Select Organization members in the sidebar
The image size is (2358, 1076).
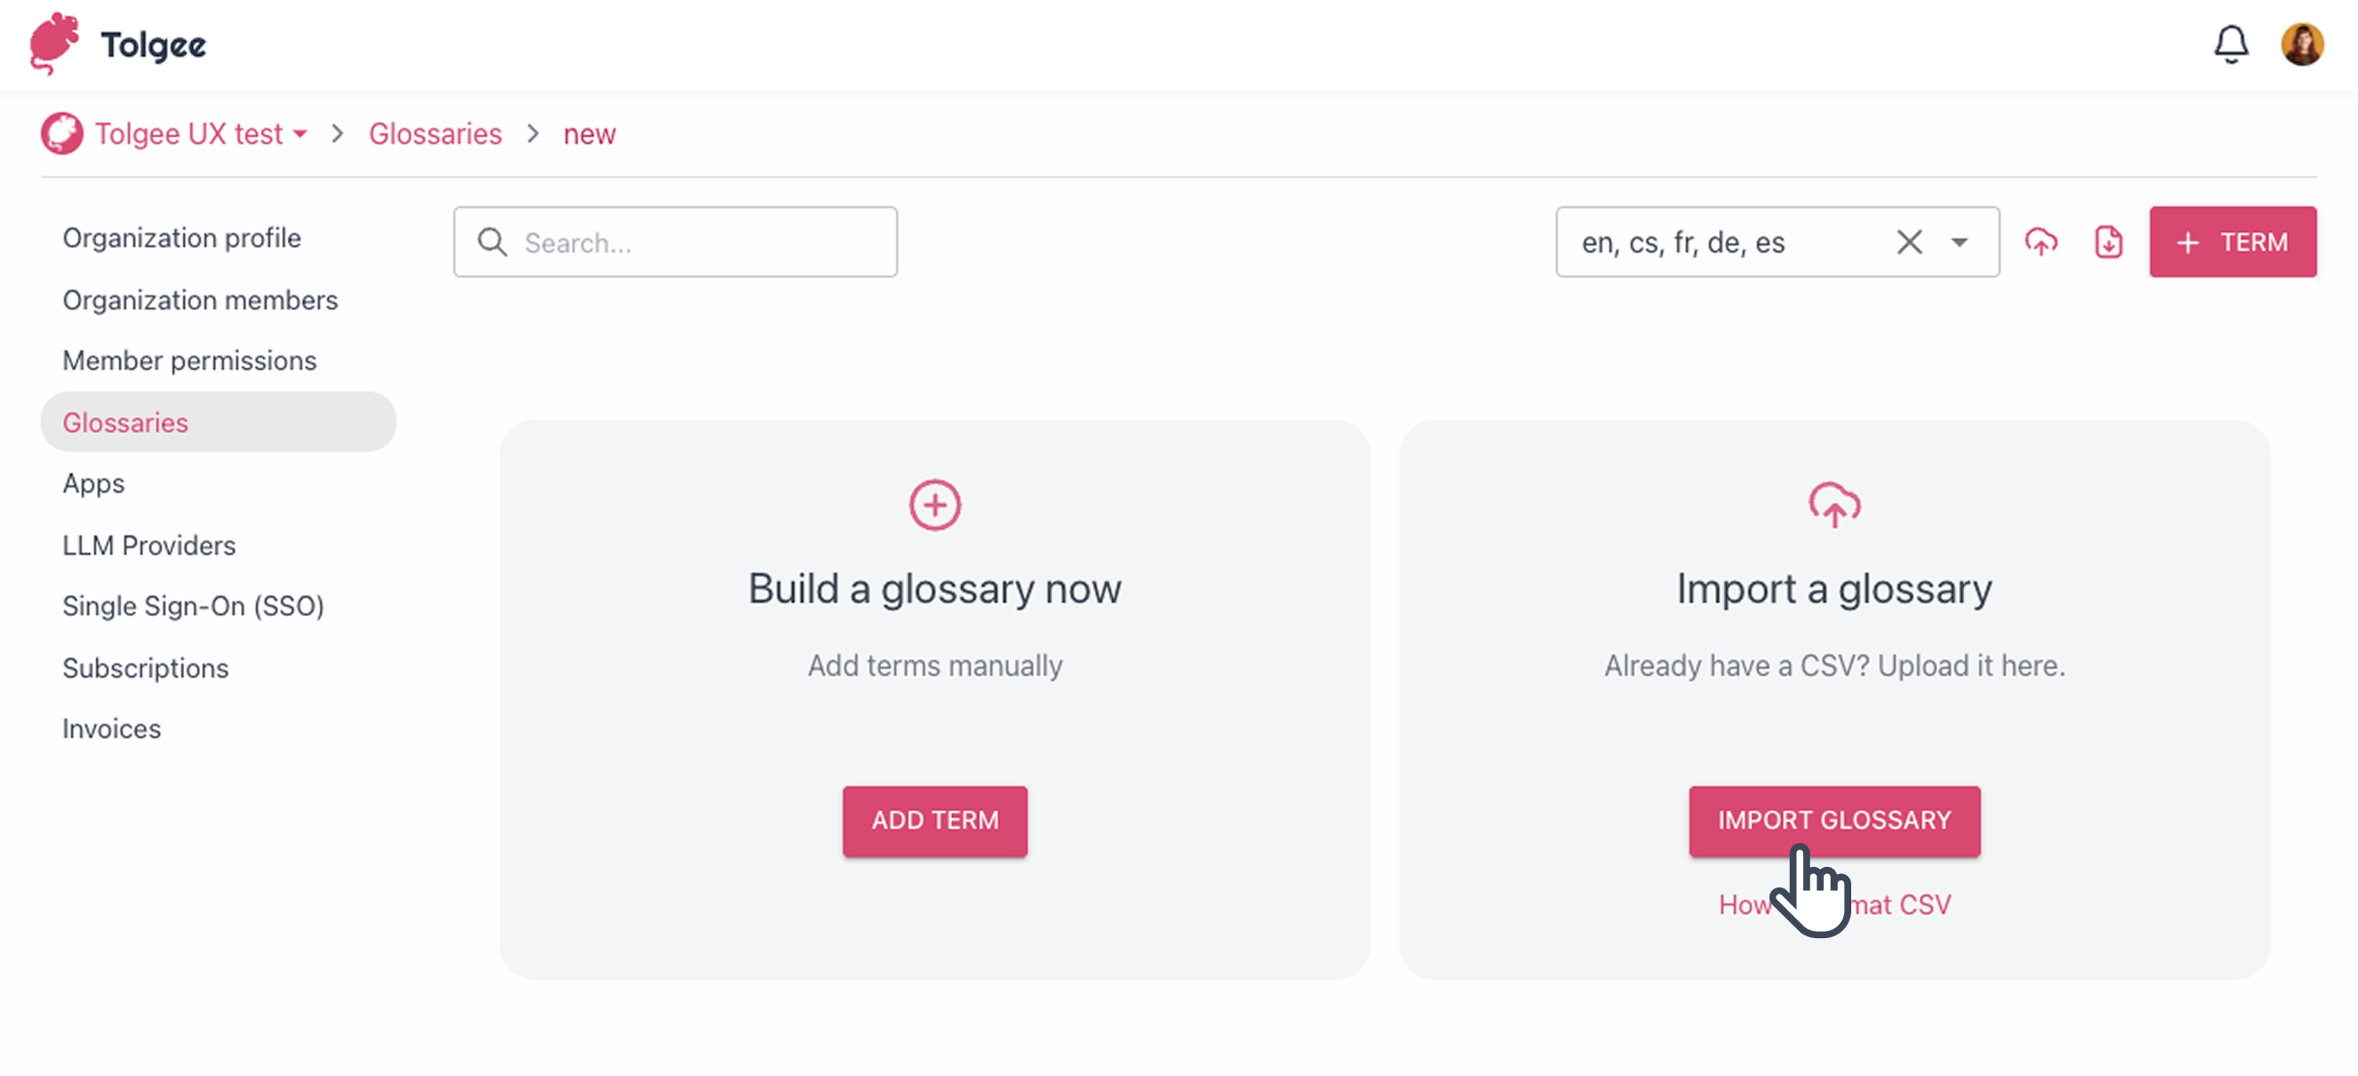coord(198,300)
